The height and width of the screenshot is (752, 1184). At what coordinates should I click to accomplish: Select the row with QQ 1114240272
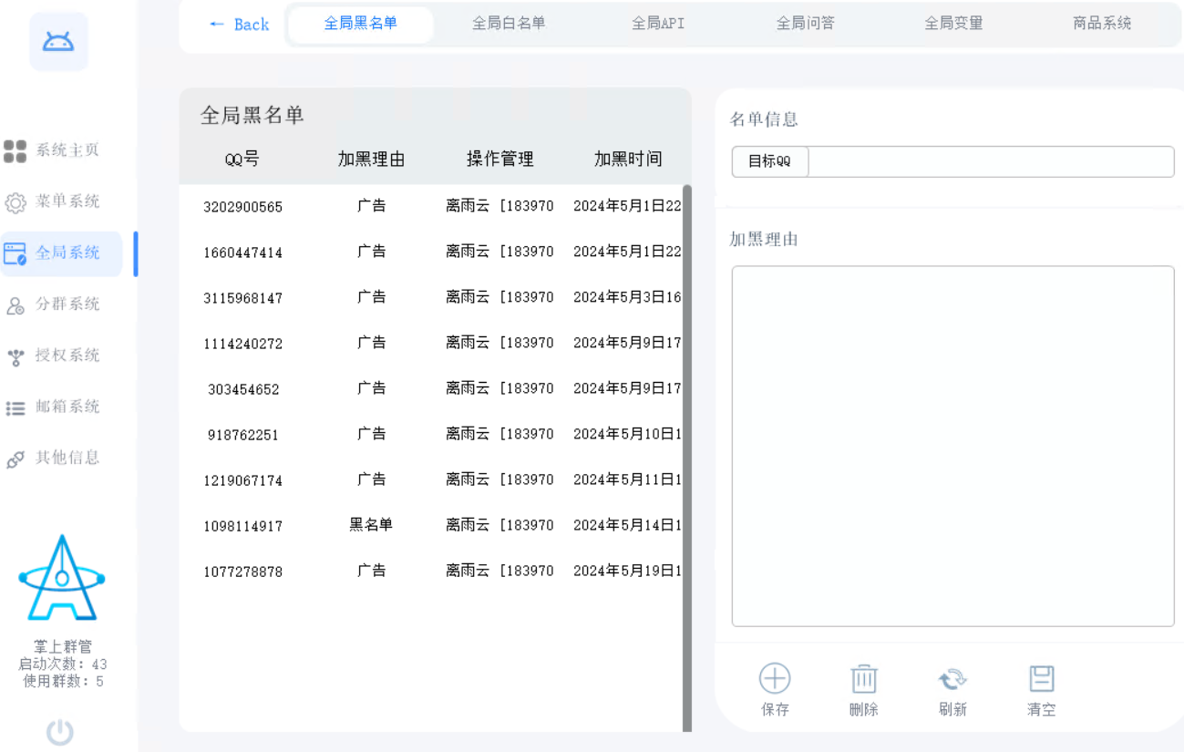pos(430,344)
